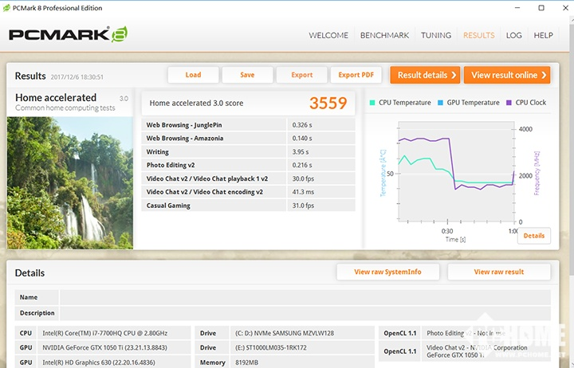The image size is (574, 368).
Task: Click the Export button
Action: click(x=301, y=75)
